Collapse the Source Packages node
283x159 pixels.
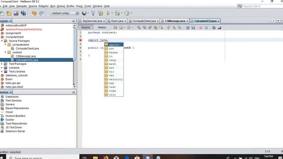(x=2, y=41)
